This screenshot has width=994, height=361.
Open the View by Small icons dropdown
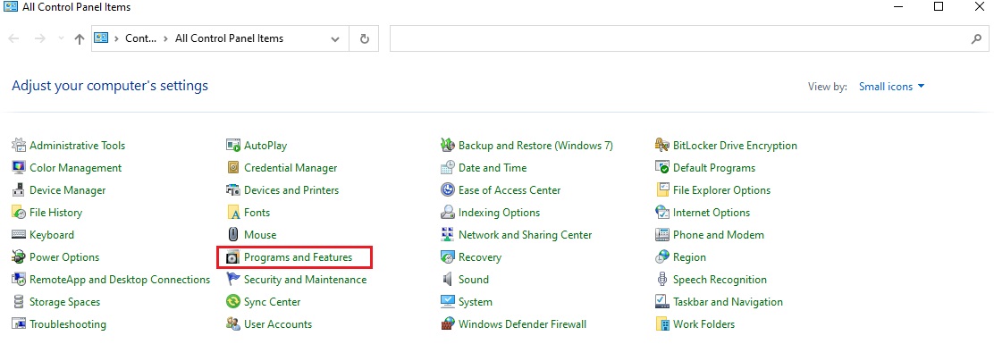891,87
